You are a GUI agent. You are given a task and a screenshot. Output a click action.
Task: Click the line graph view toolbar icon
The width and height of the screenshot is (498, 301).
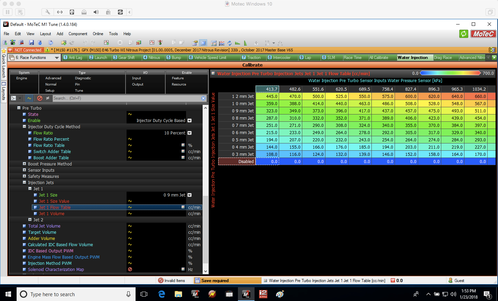click(222, 43)
